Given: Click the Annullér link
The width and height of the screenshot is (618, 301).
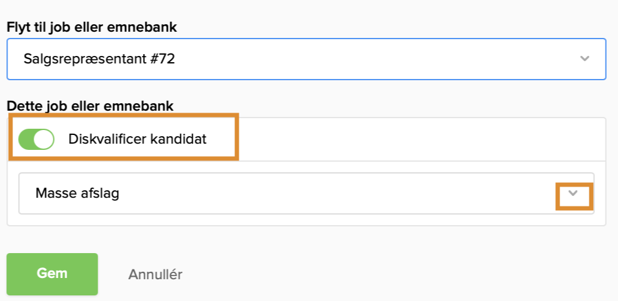Looking at the screenshot, I should 155,274.
